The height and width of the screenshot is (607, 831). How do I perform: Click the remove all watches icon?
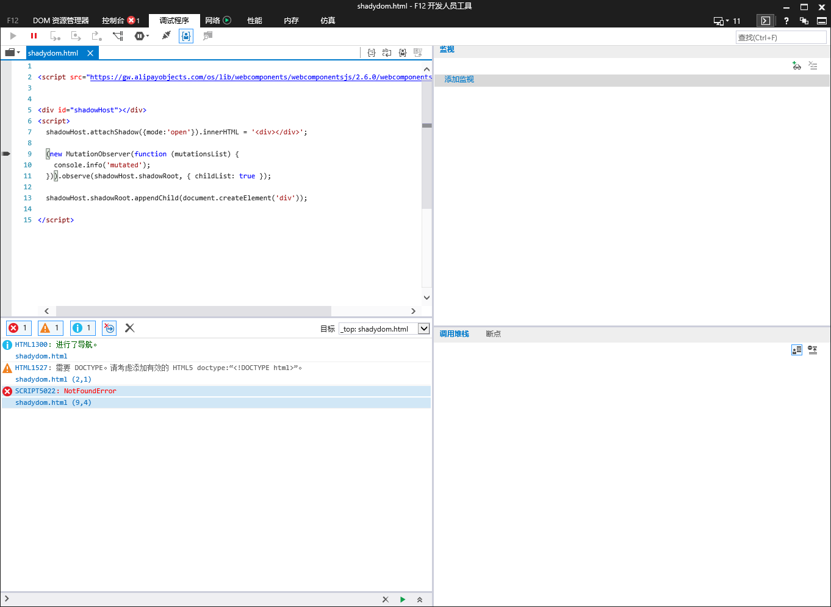(x=813, y=65)
